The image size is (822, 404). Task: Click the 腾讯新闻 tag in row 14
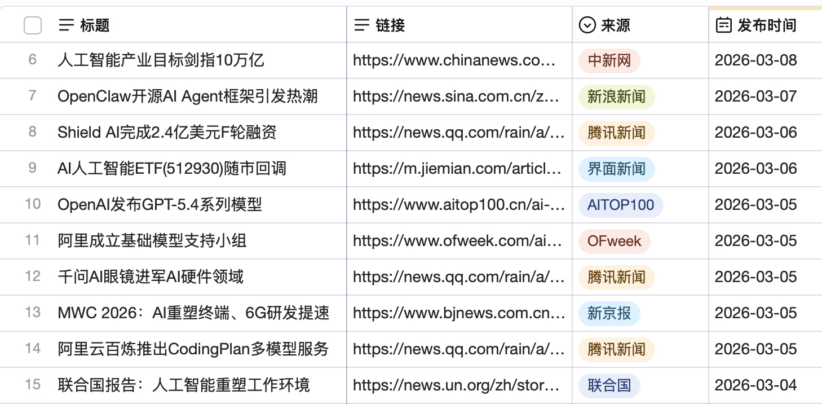(x=617, y=349)
